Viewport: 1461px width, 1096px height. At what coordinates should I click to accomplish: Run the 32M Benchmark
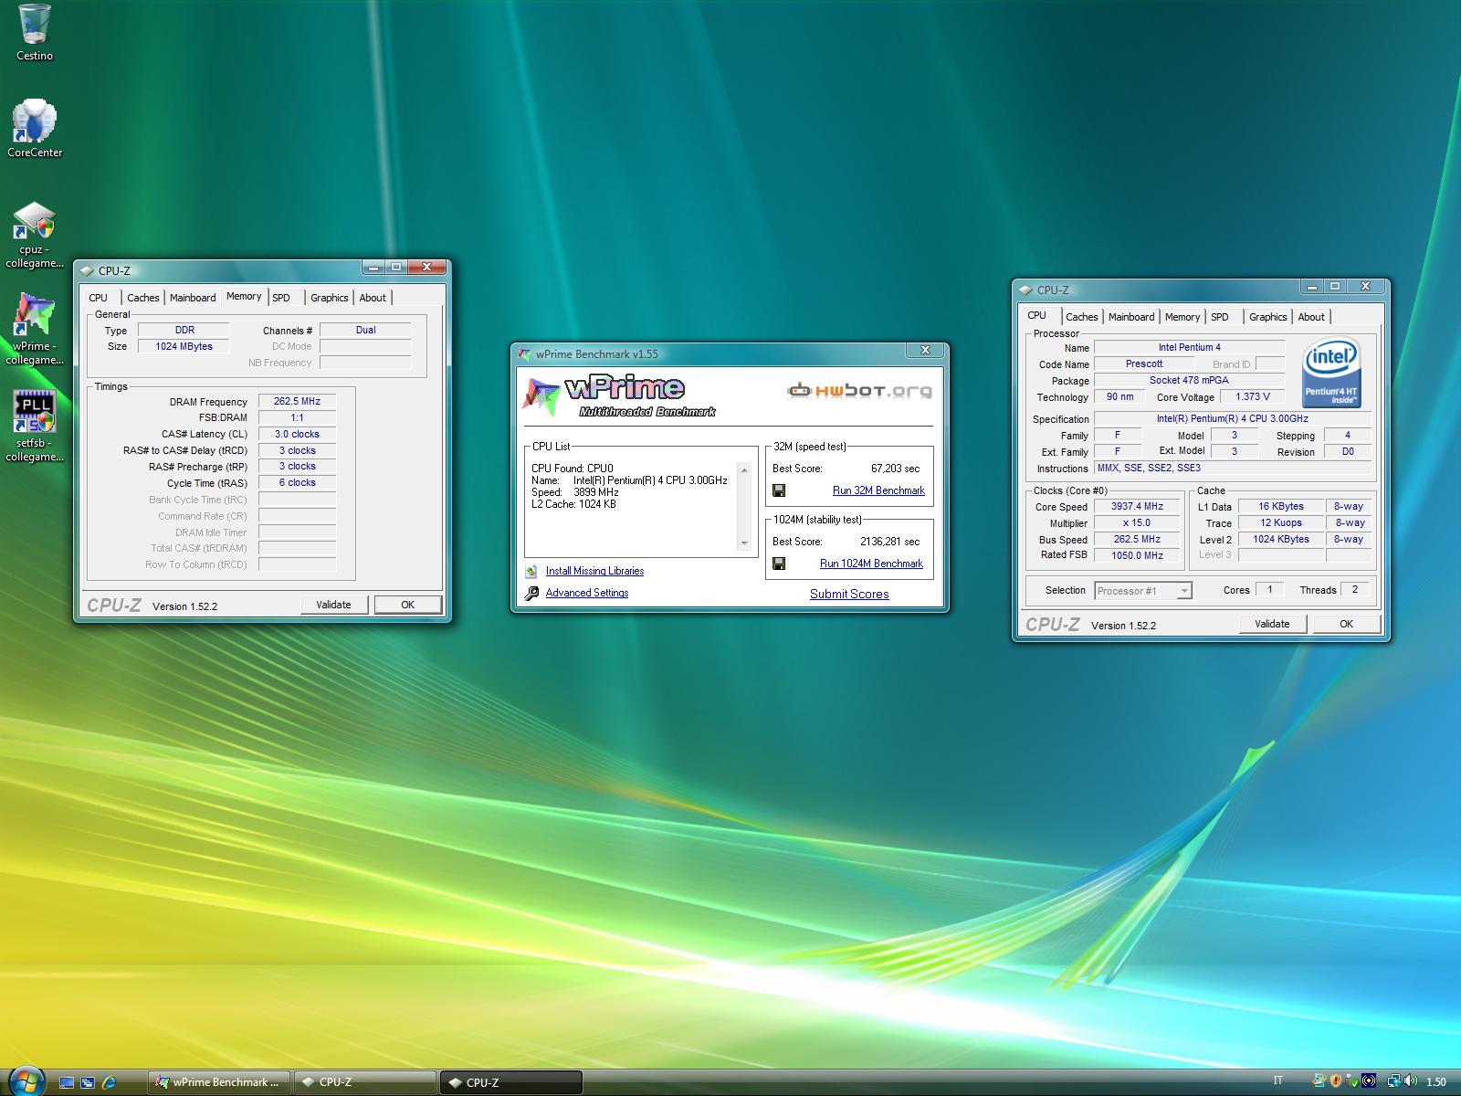pyautogui.click(x=878, y=490)
